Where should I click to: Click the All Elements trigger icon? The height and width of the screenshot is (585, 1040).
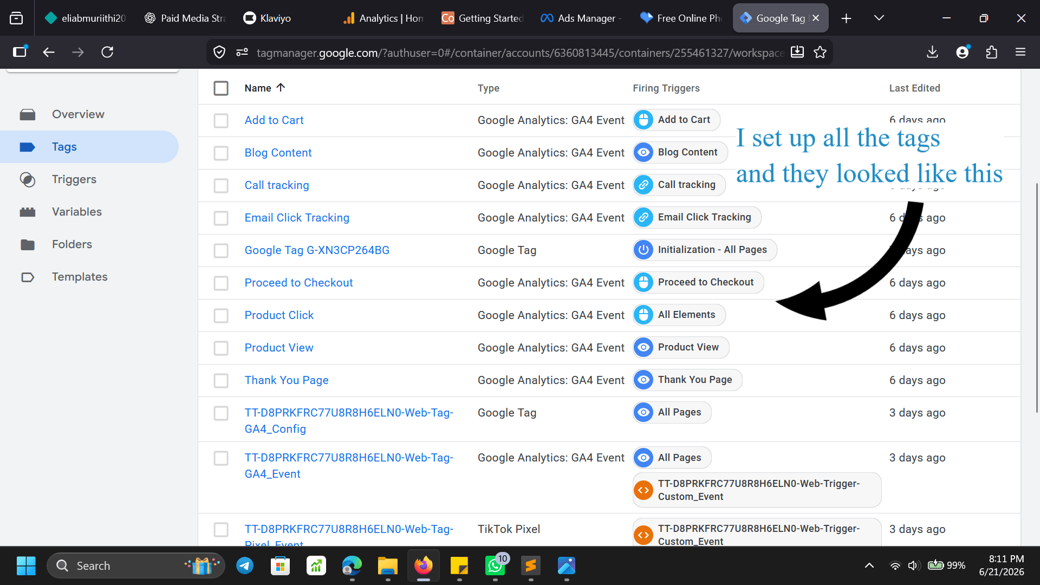(x=643, y=315)
